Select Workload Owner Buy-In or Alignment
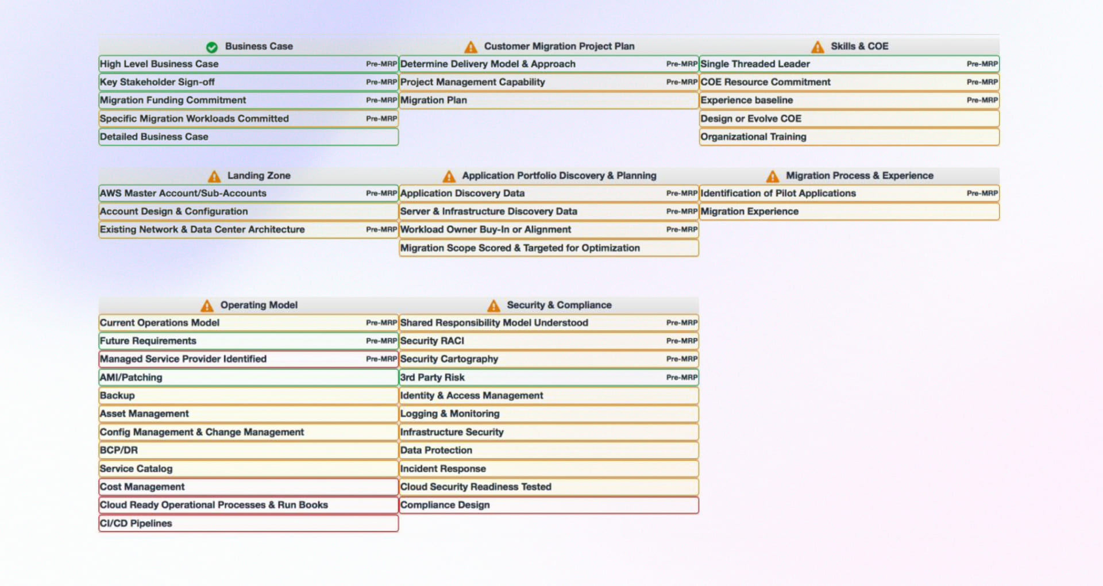Screen dimensions: 1103x586 tap(549, 229)
